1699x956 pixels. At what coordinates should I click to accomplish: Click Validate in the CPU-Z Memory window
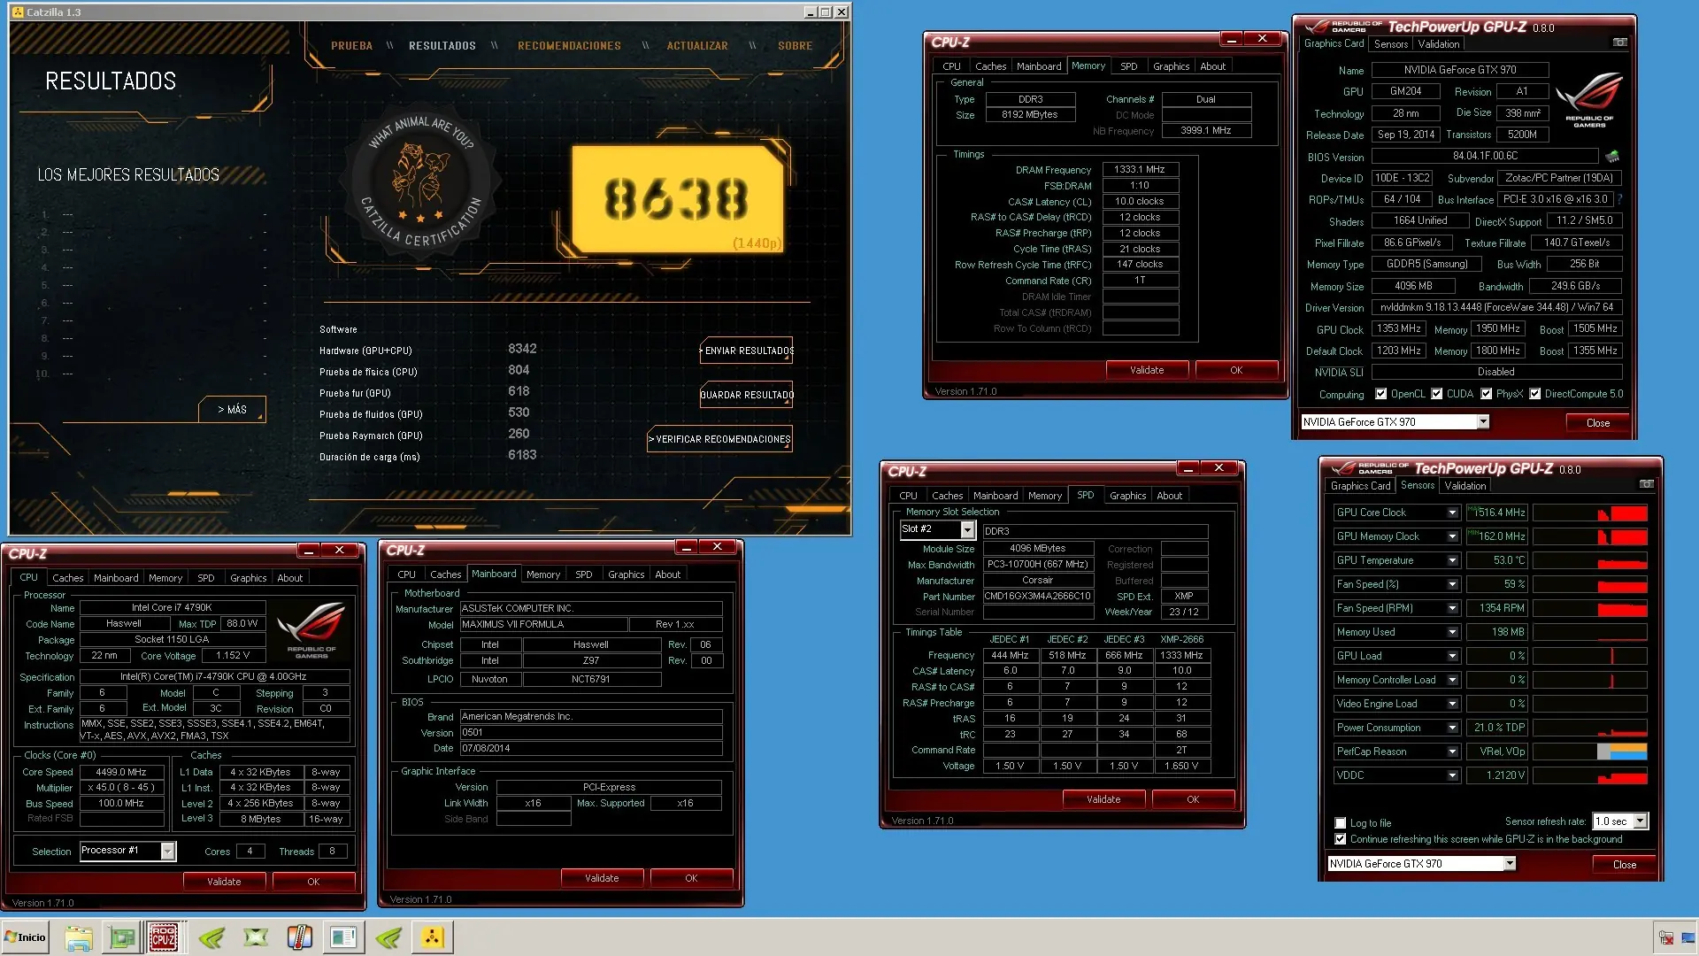[x=1147, y=370]
